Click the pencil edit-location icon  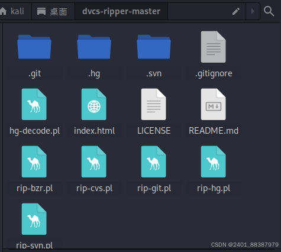236,11
